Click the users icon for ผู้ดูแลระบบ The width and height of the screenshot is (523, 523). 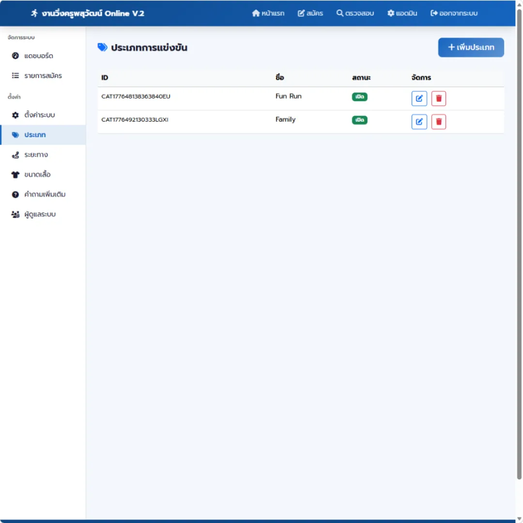coord(15,214)
